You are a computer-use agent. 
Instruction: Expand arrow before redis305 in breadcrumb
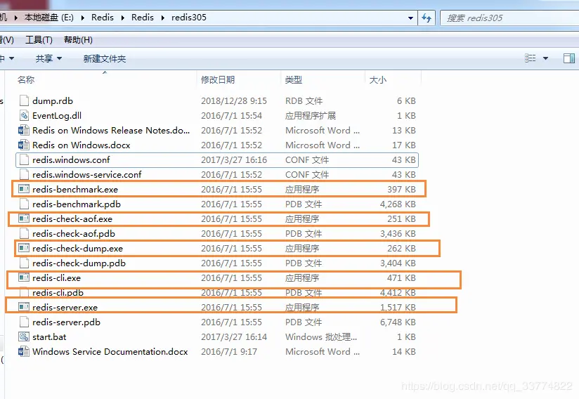click(x=162, y=18)
